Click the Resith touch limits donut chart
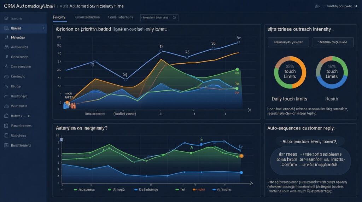362x202 pixels. (332, 72)
